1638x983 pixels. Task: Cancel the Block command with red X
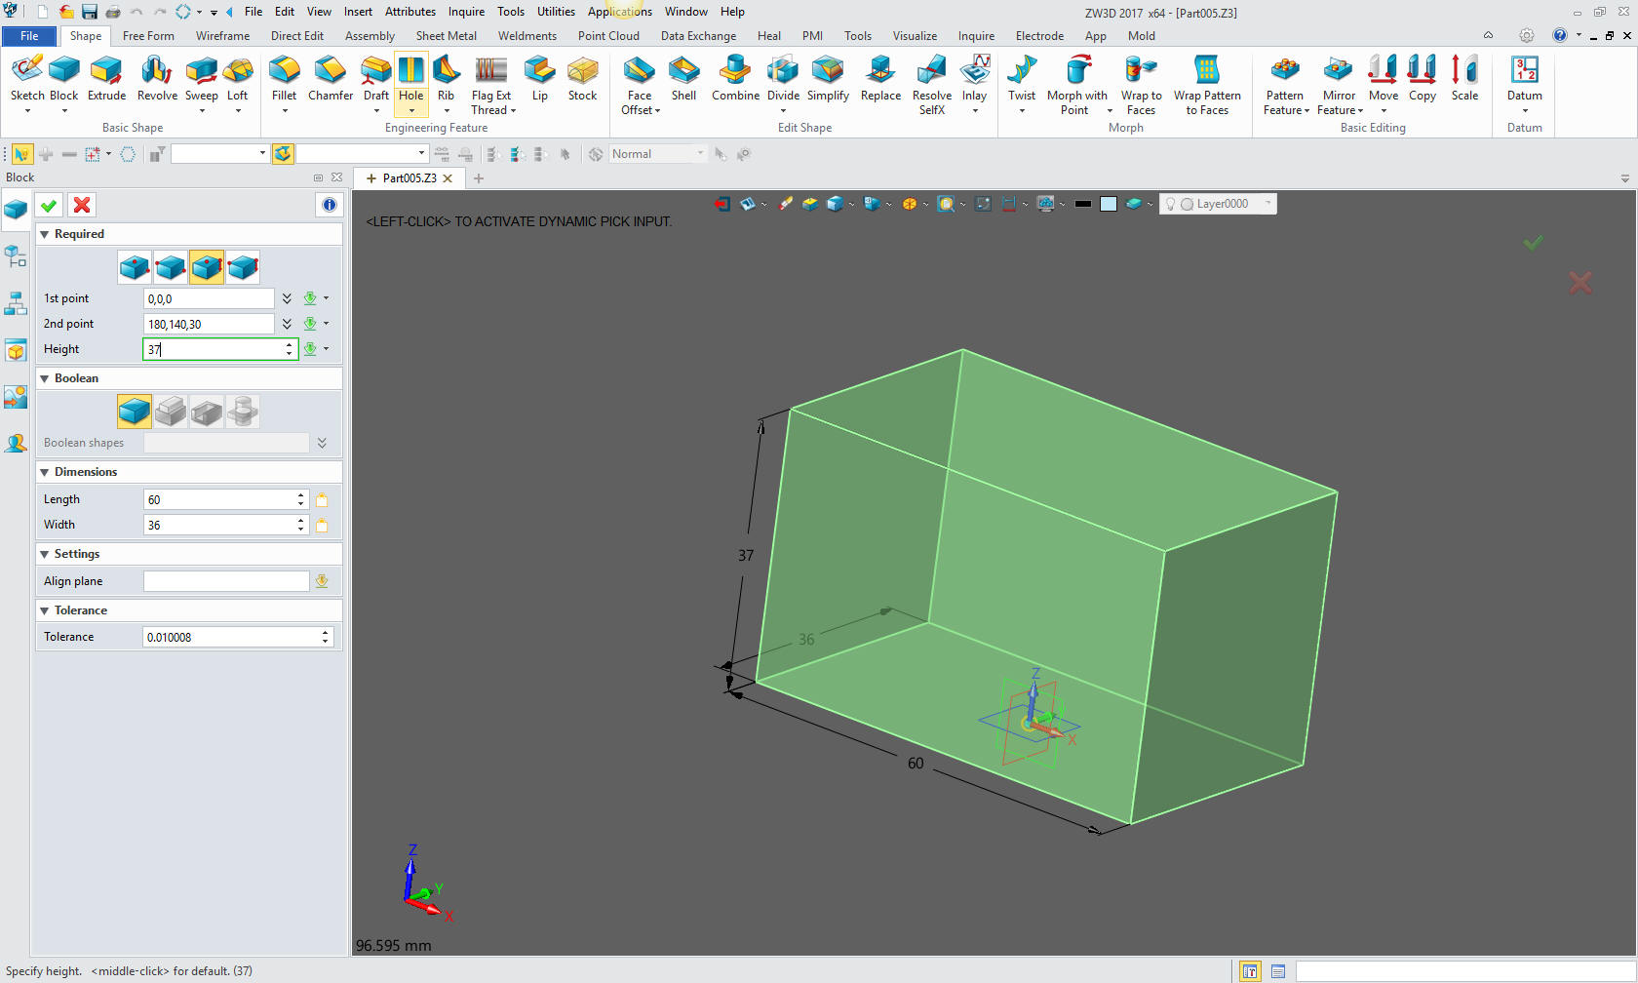click(82, 205)
